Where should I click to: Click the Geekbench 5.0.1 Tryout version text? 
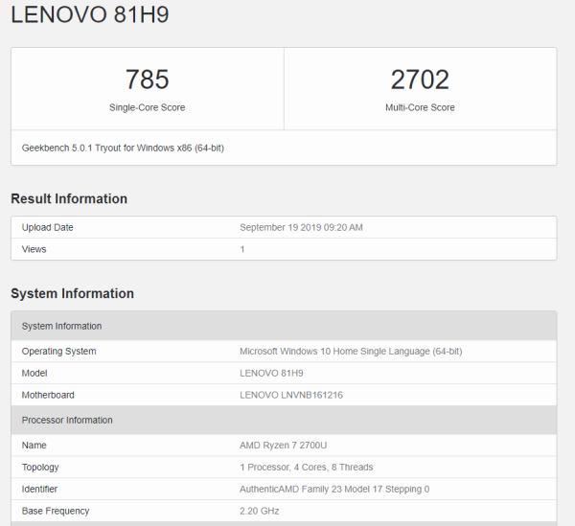tap(123, 149)
